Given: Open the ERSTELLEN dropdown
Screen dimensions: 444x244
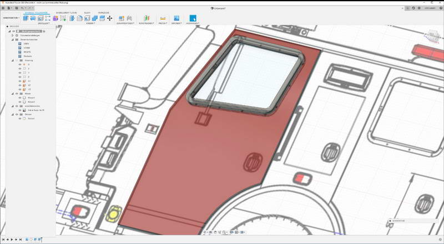Looking at the screenshot, I should (44, 23).
